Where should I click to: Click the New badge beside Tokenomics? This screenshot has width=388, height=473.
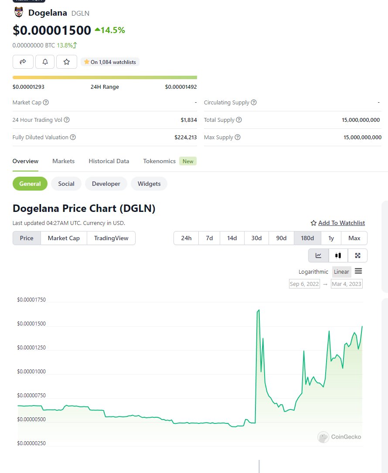[188, 161]
